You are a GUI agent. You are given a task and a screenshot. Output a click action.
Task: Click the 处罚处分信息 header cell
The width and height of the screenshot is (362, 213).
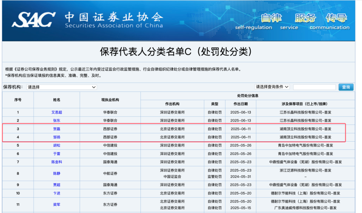(247, 96)
